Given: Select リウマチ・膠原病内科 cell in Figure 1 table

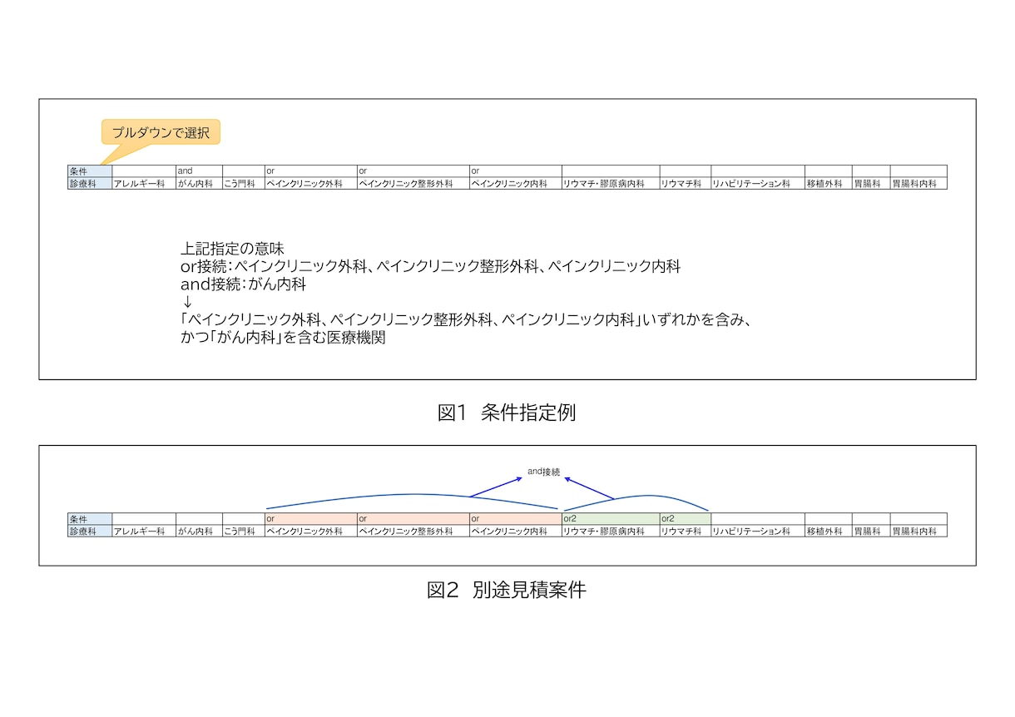Looking at the screenshot, I should 611,183.
